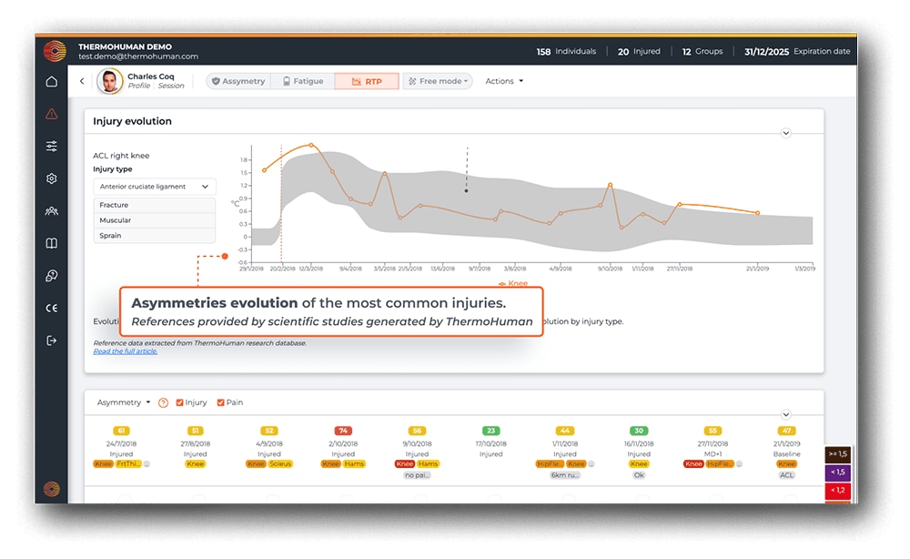910x559 pixels.
Task: Collapse the Injury evolution panel chevron
Action: tap(786, 133)
